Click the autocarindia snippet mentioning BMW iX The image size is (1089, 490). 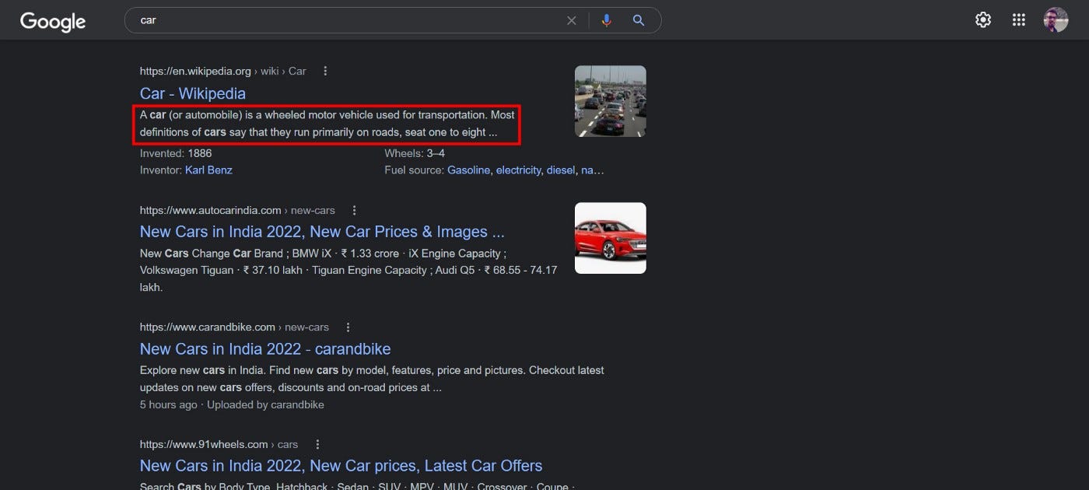(x=348, y=270)
